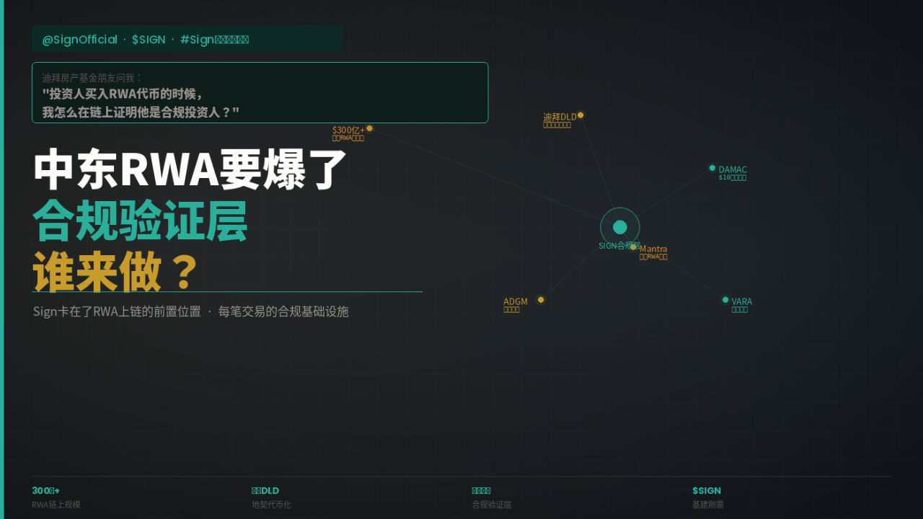Click the footer stat '300亿+'
923x519 pixels.
pyautogui.click(x=45, y=490)
